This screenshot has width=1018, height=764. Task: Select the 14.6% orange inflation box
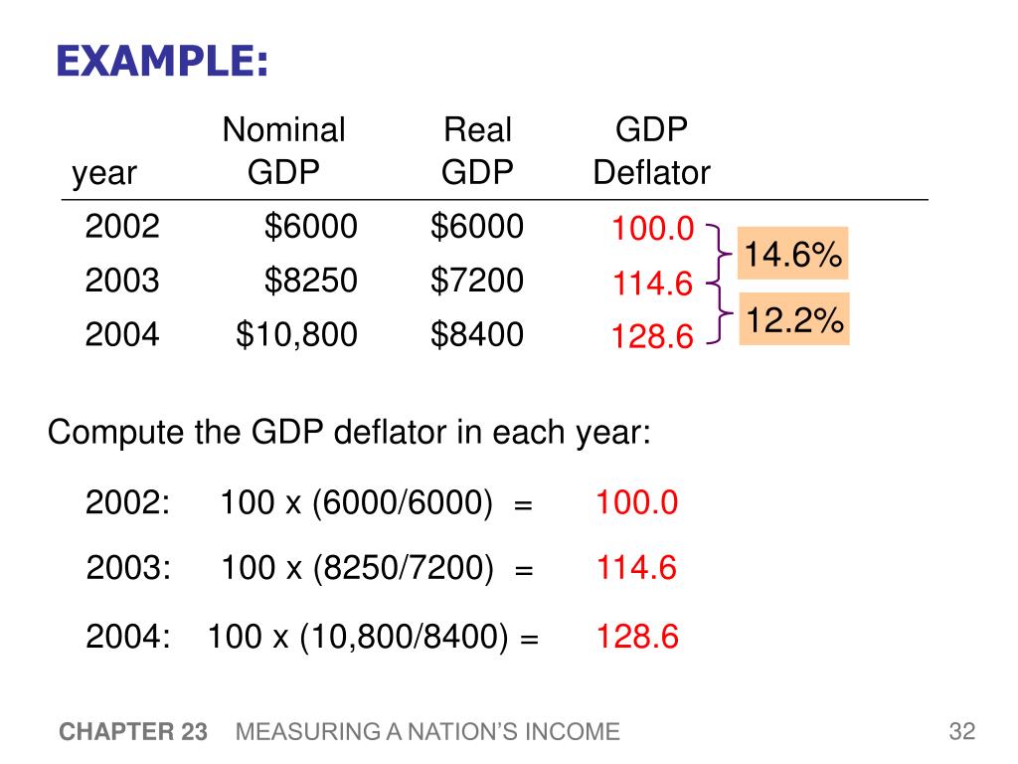(x=792, y=253)
